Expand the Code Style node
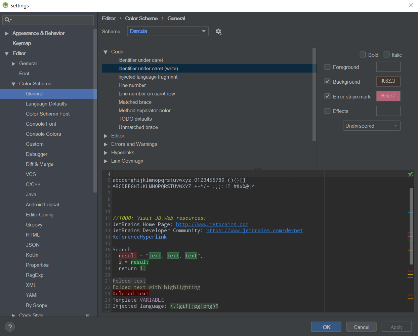Viewport: 418px width, 336px height. [13, 315]
